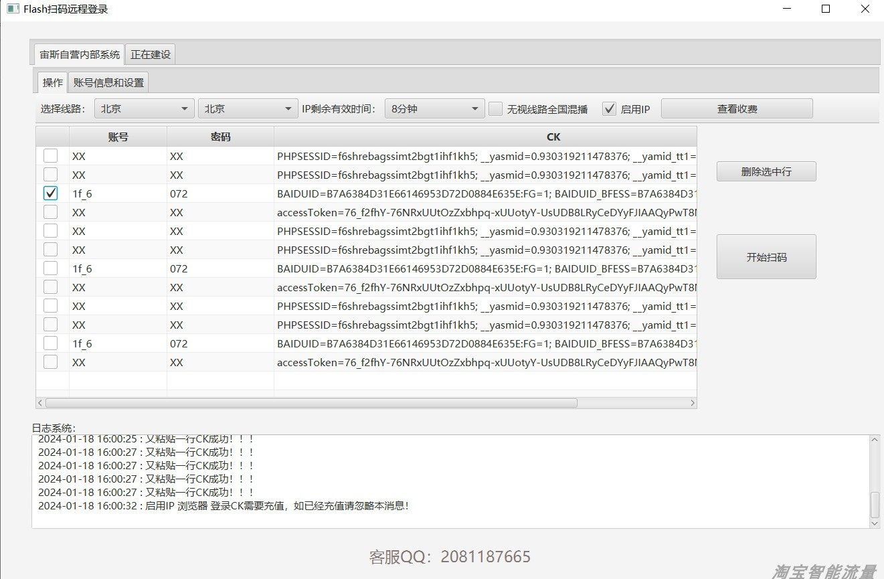The height and width of the screenshot is (579, 884).
Task: Select the 操作 tab
Action: click(51, 80)
